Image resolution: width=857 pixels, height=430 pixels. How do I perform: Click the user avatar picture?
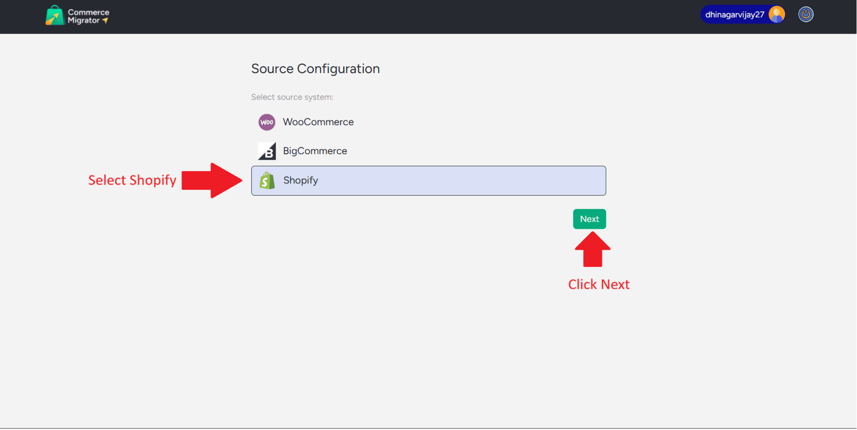click(x=776, y=14)
